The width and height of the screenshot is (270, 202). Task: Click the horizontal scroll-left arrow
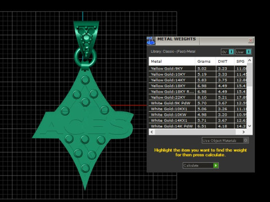[152, 132]
